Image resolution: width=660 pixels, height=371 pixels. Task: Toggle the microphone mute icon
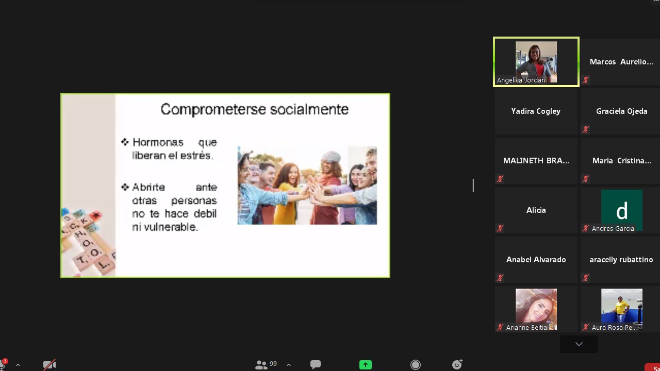(x=3, y=364)
